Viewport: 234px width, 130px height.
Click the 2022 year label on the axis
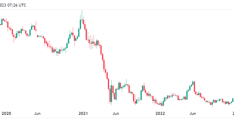pos(160,113)
